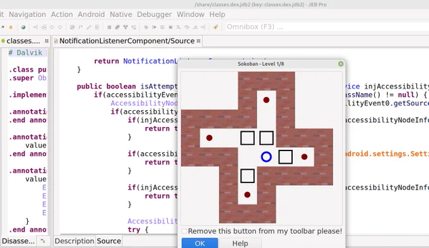Viewport: 429px width, 248px height.
Task: Click 'isAttempt' method name in source code
Action: point(159,86)
